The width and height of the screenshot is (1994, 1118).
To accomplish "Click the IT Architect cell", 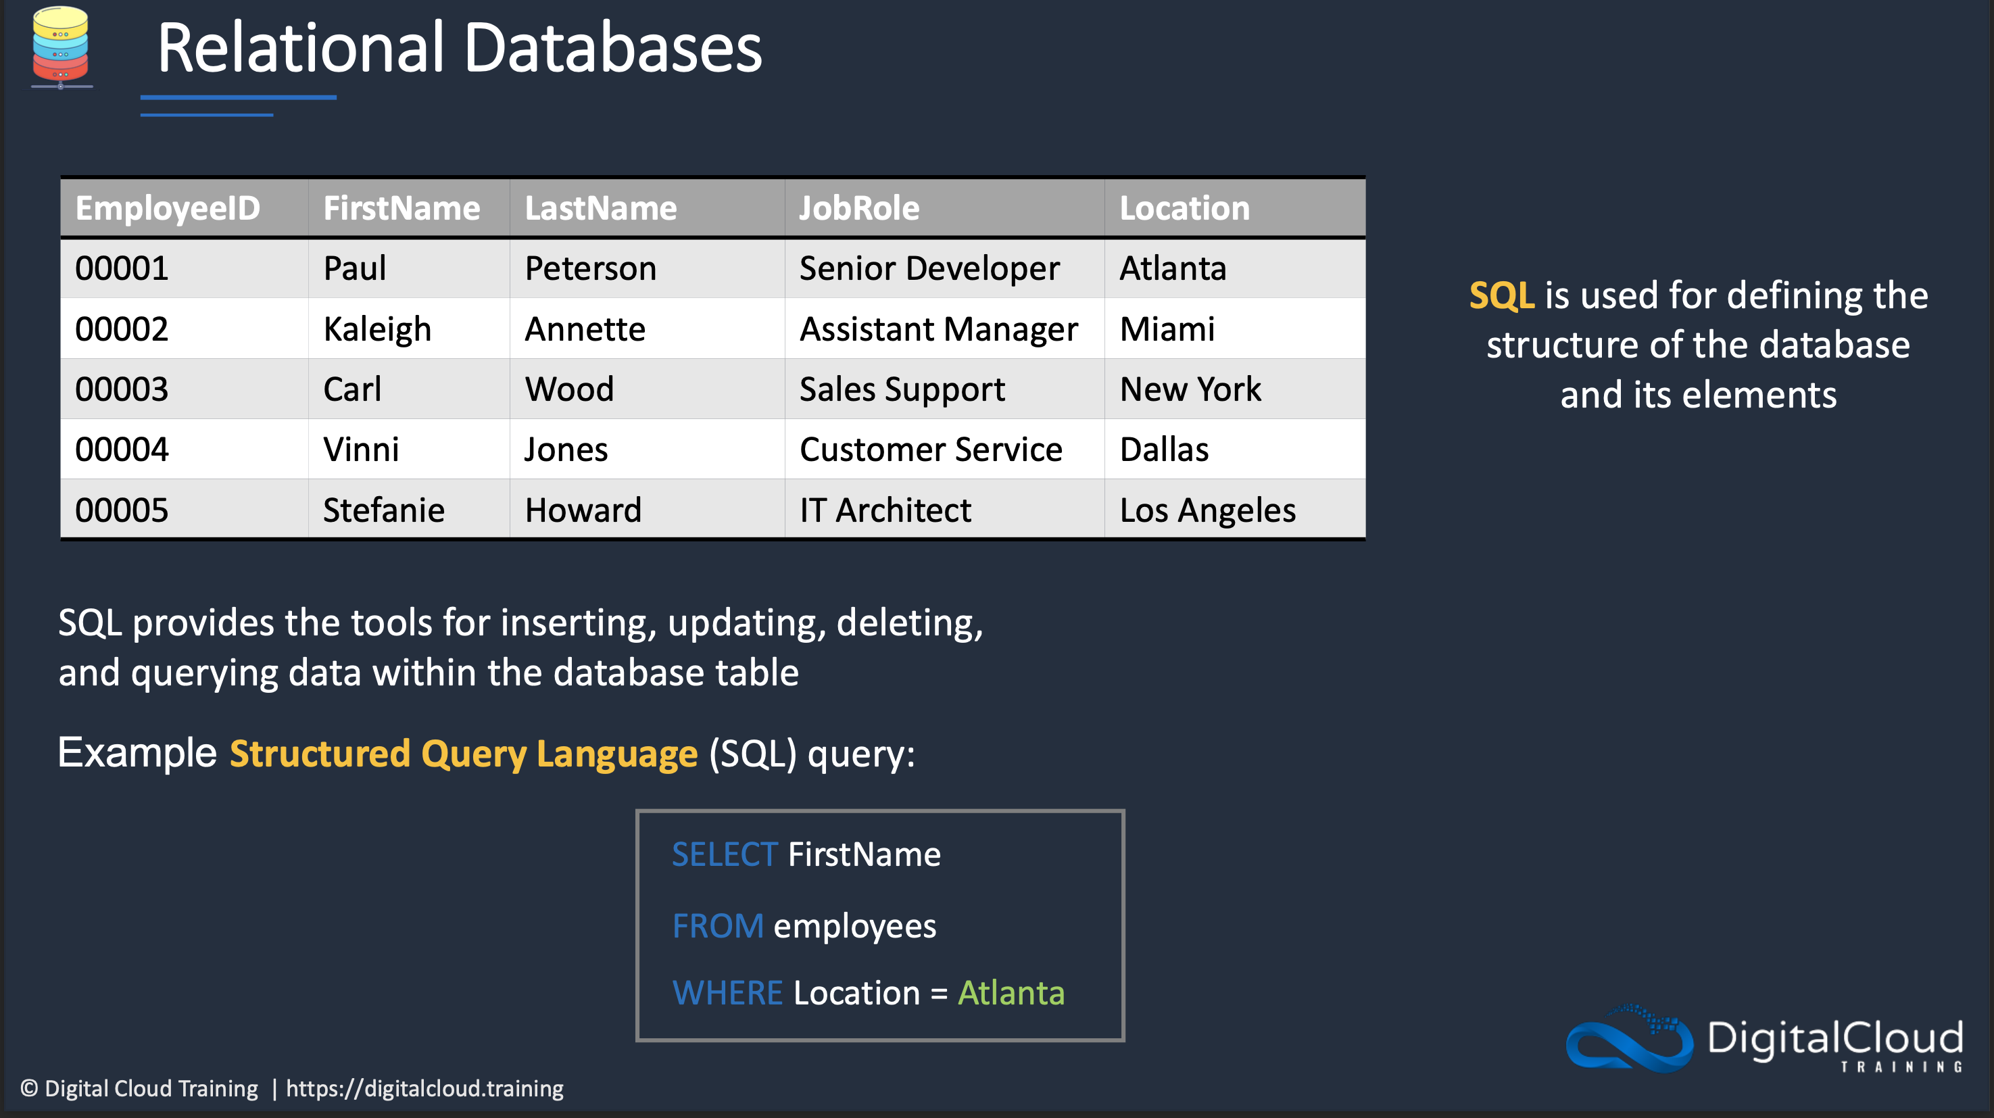I will 885,510.
